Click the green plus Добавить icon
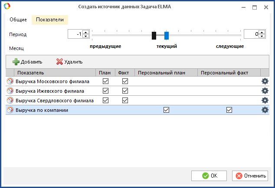This screenshot has width=275, height=188. click(x=16, y=62)
